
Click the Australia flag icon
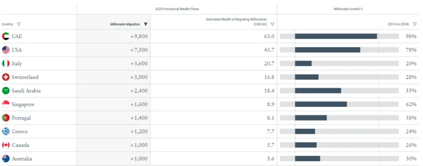5,159
